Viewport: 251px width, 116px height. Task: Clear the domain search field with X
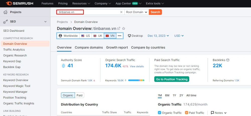pos(121,12)
